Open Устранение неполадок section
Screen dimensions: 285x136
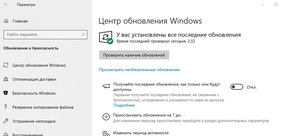[x=34, y=121]
